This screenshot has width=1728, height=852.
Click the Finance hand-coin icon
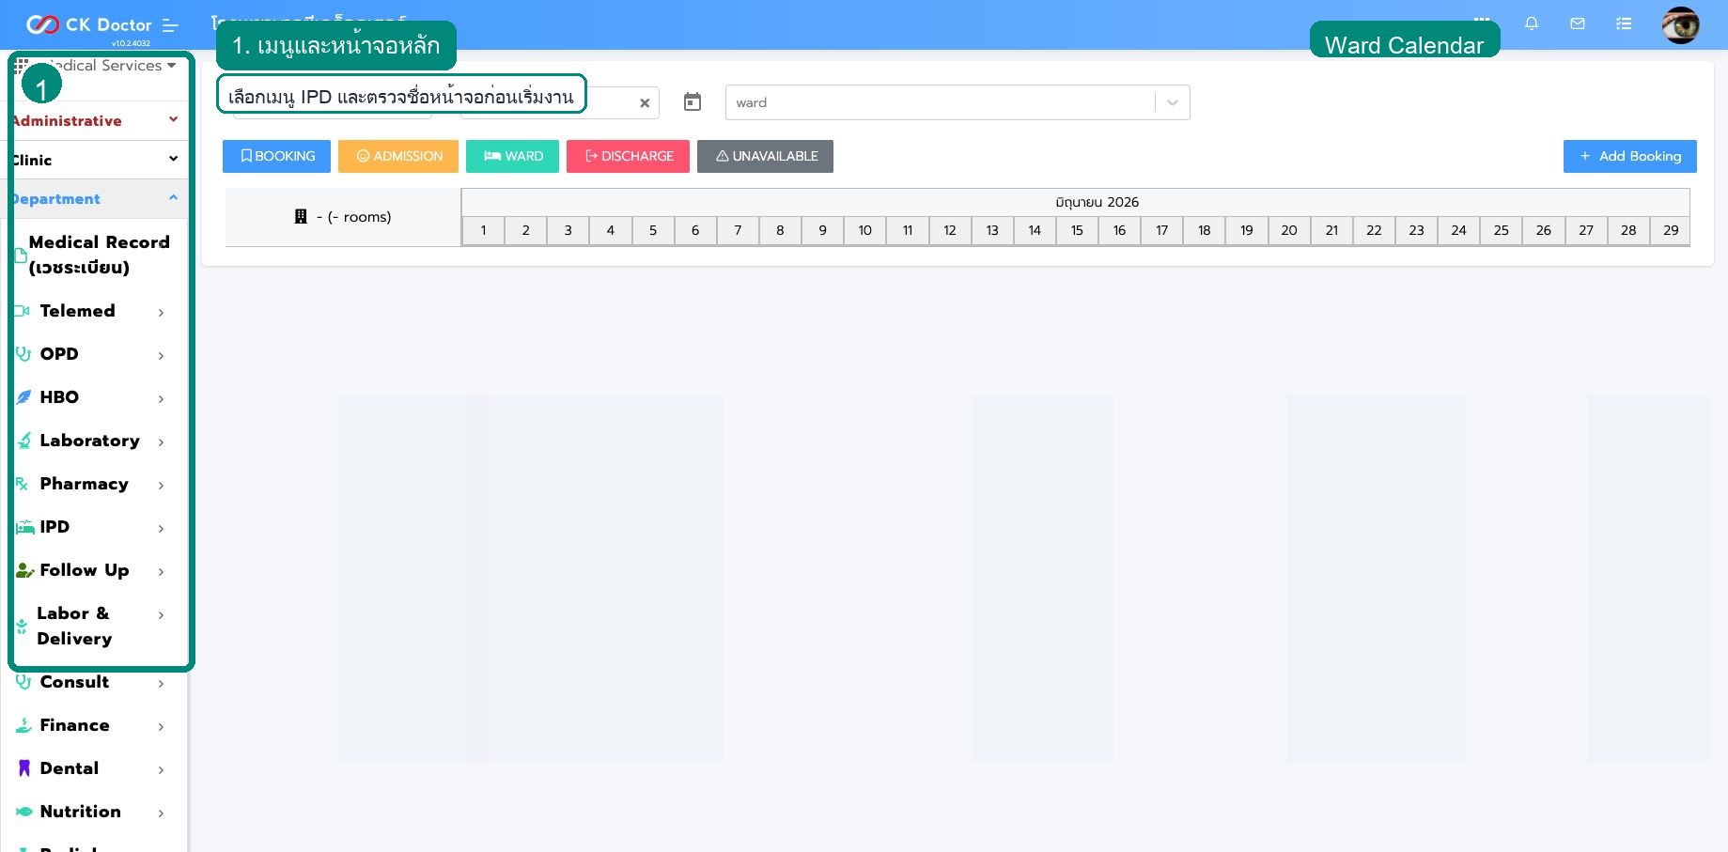click(24, 725)
